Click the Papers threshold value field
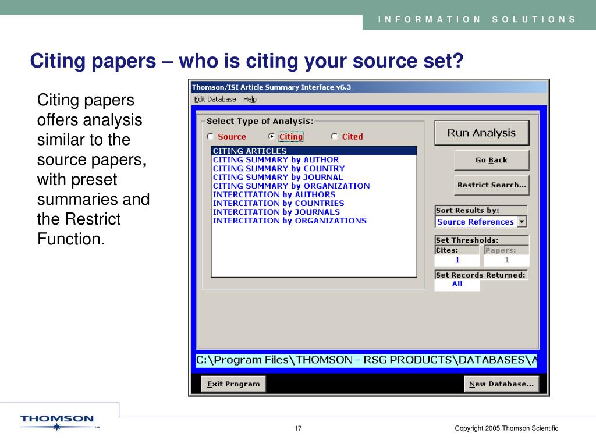The image size is (596, 447). coord(507,260)
